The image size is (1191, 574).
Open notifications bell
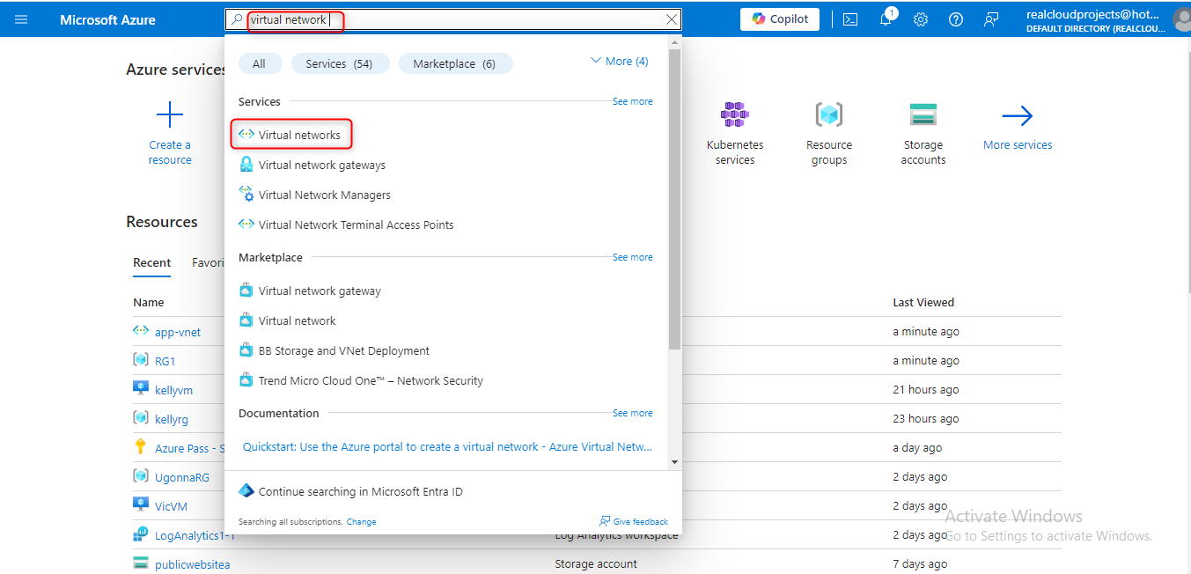tap(886, 19)
